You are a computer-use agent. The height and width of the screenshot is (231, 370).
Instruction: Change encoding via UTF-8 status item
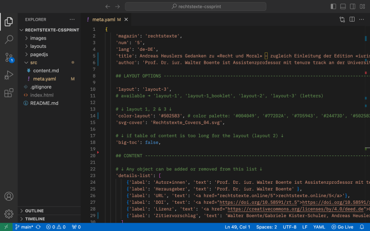tap(289, 227)
